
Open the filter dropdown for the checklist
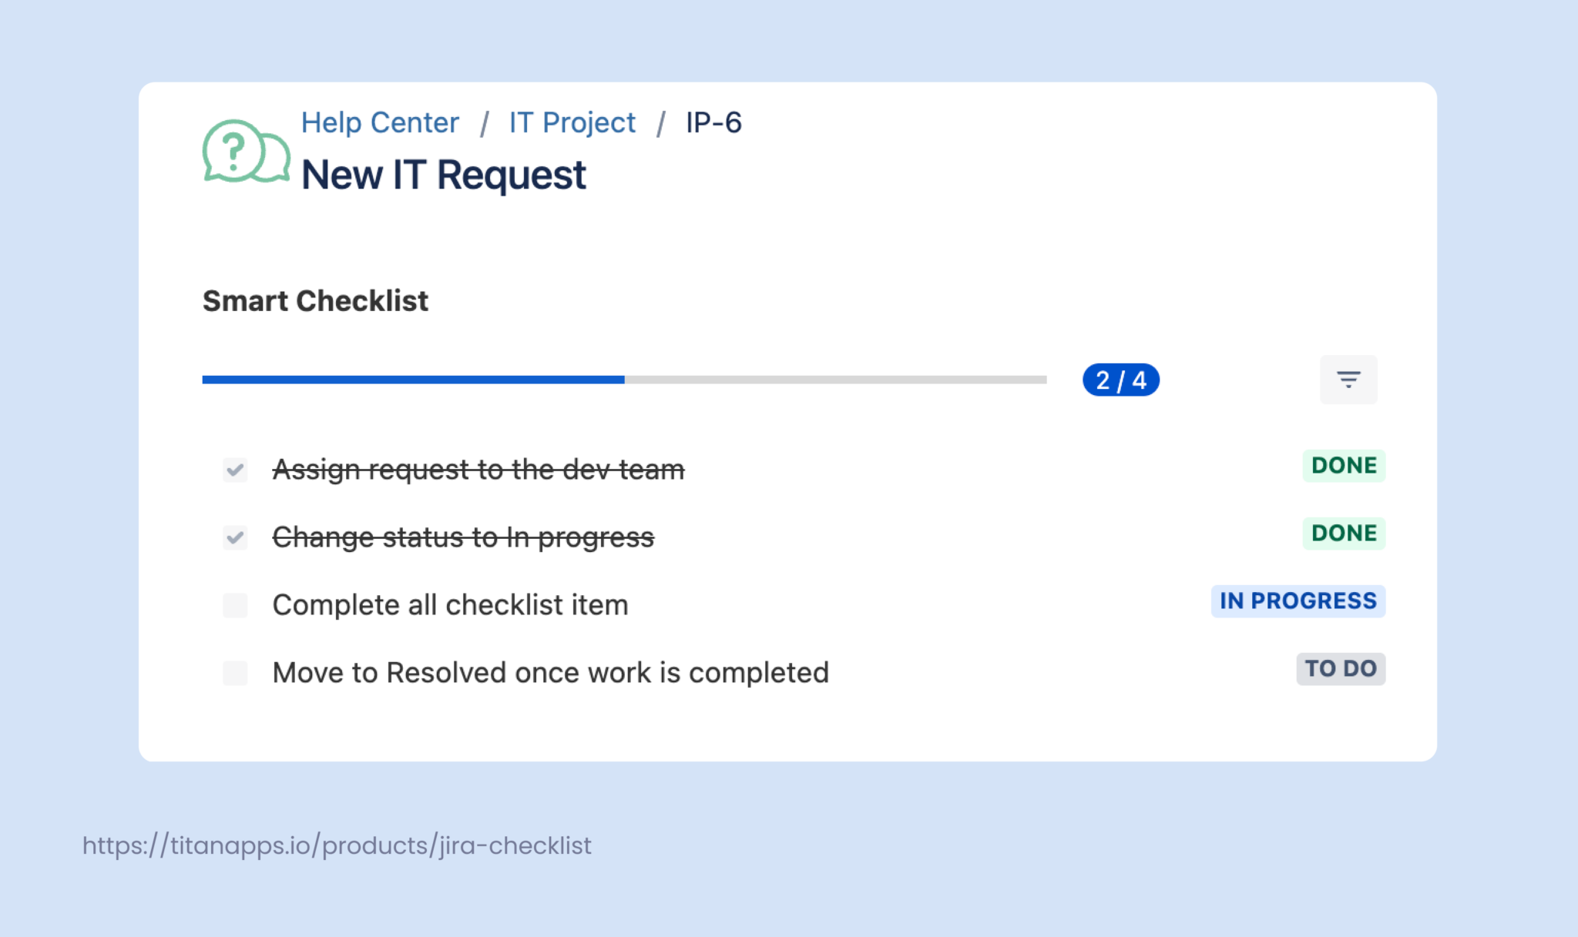click(x=1348, y=379)
